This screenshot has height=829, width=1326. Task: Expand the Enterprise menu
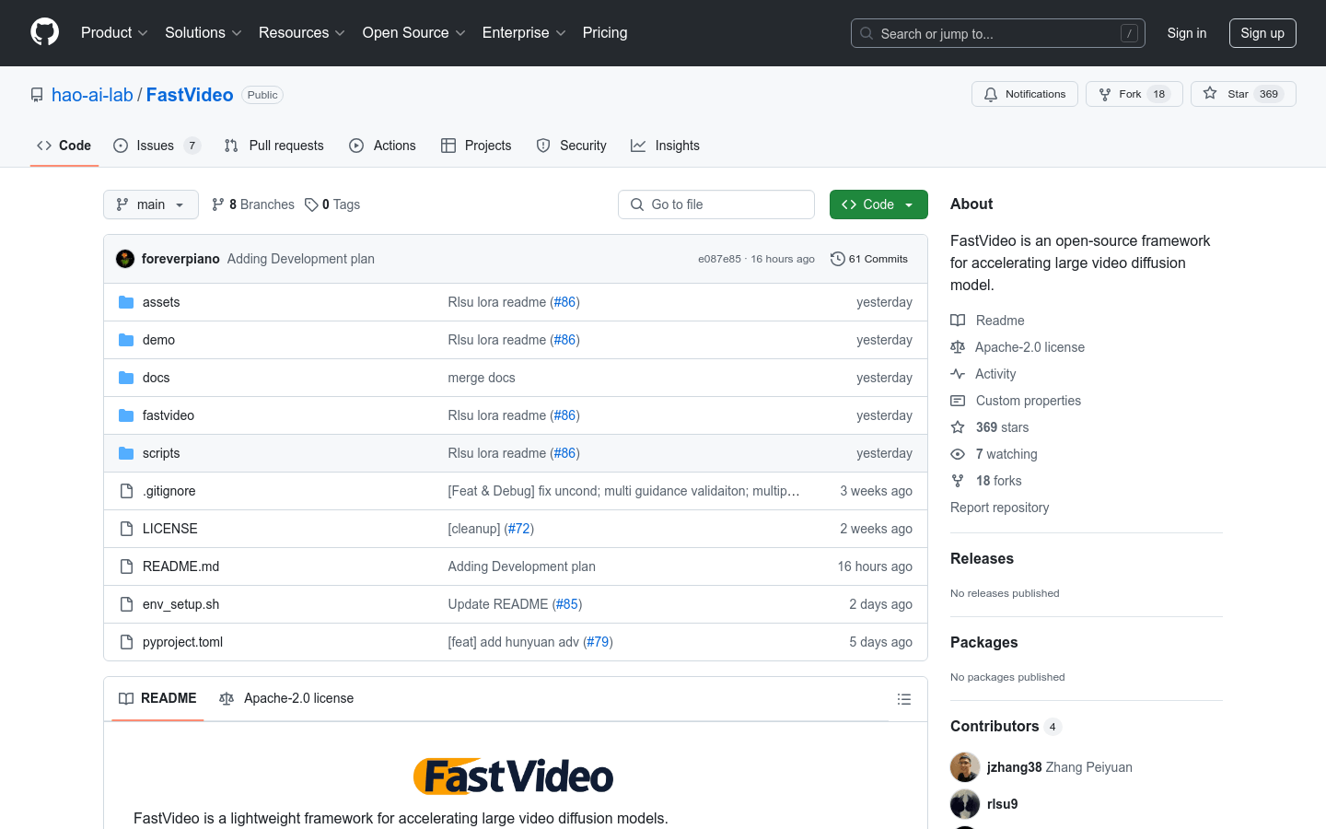(524, 32)
